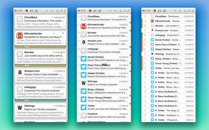Click the red Airmail icon in compact list window
The image size is (209, 130).
pos(155,11)
